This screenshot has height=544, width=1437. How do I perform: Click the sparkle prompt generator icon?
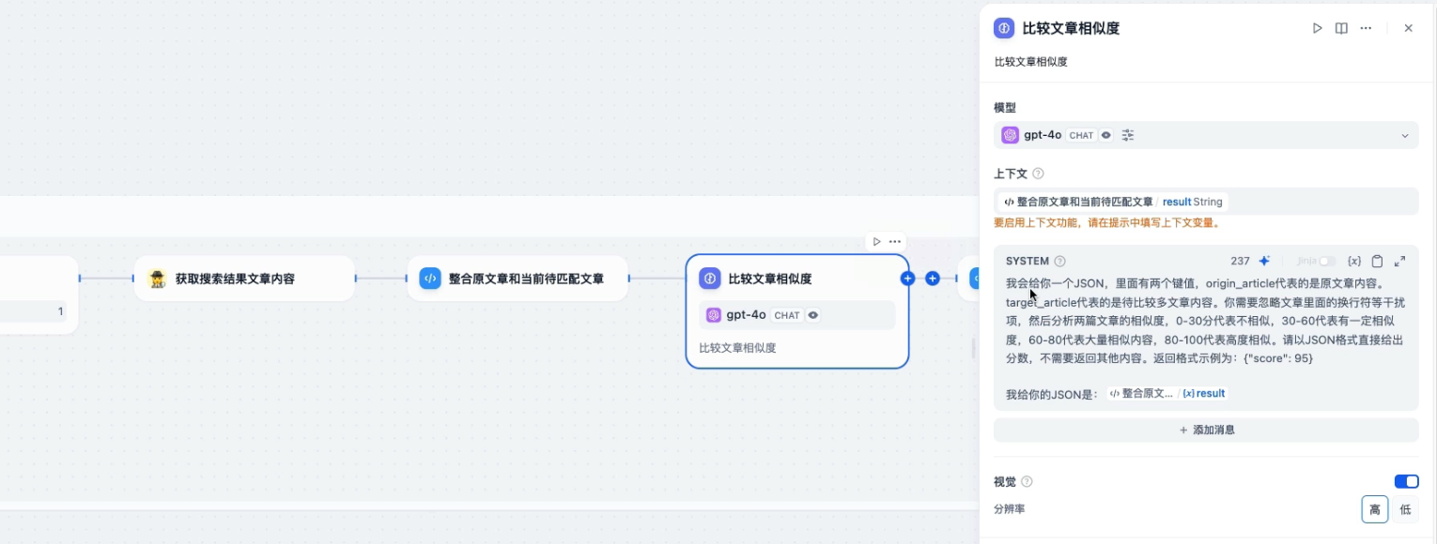(1264, 261)
